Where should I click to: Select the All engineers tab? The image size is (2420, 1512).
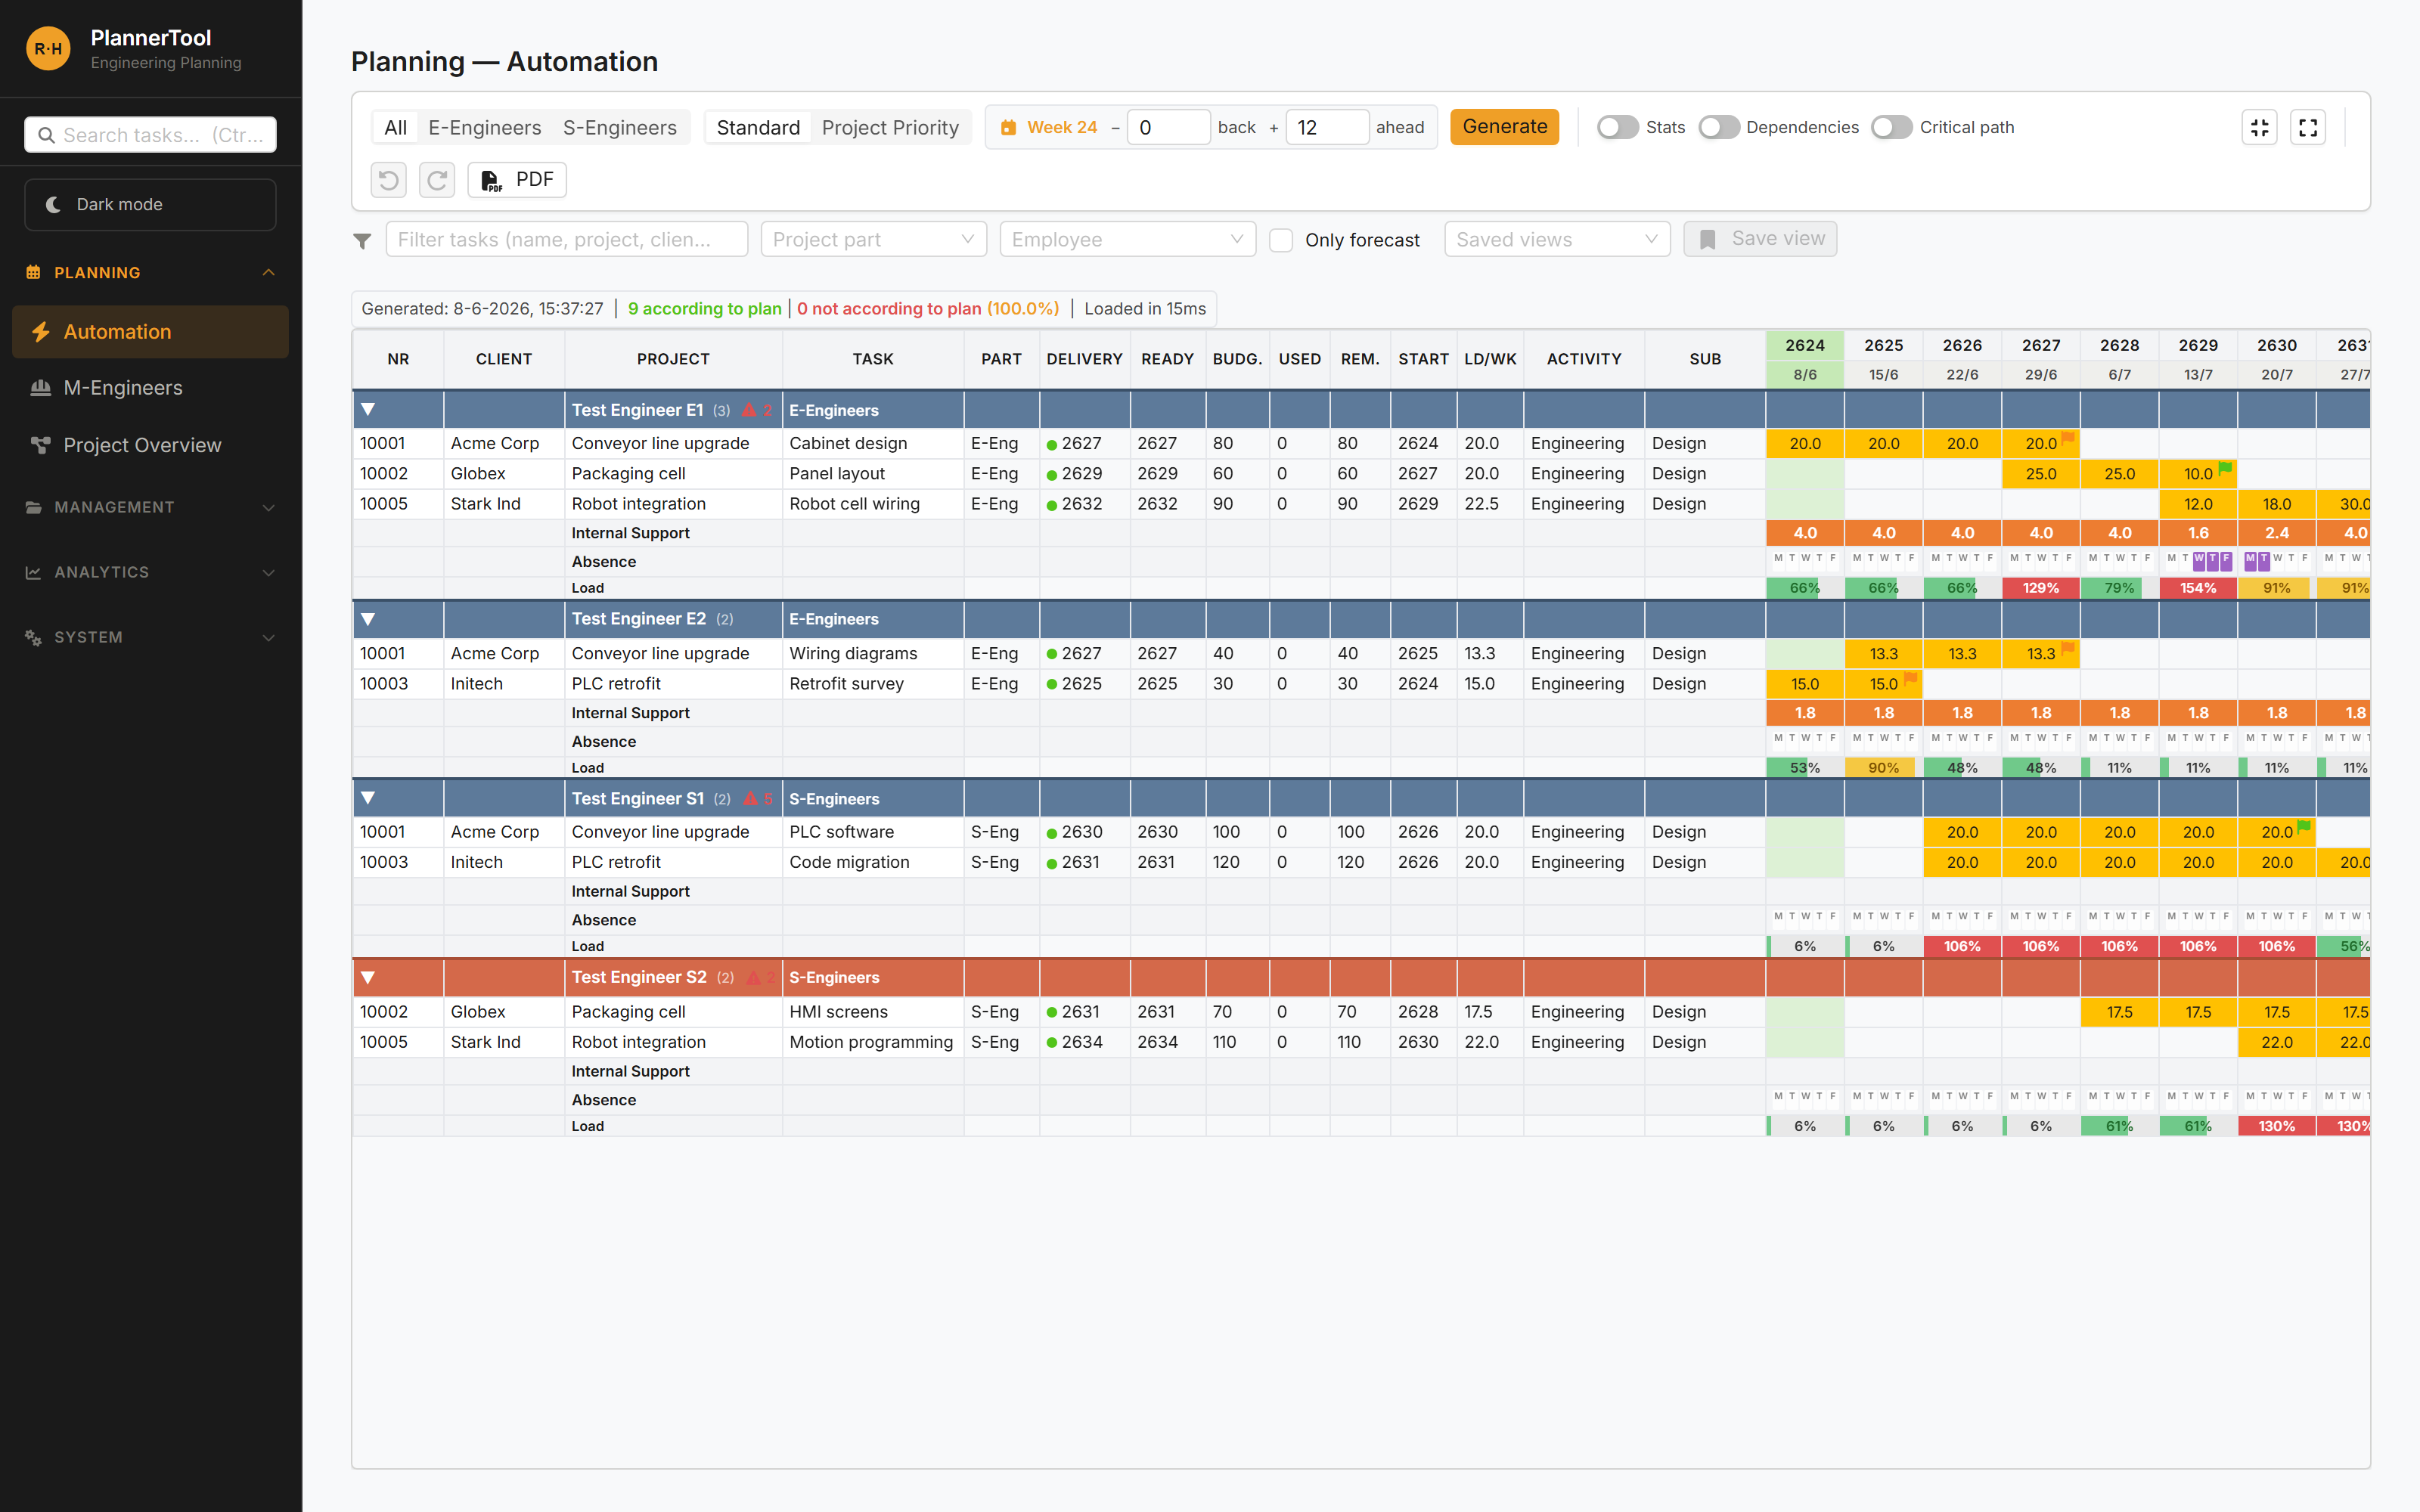coord(396,127)
